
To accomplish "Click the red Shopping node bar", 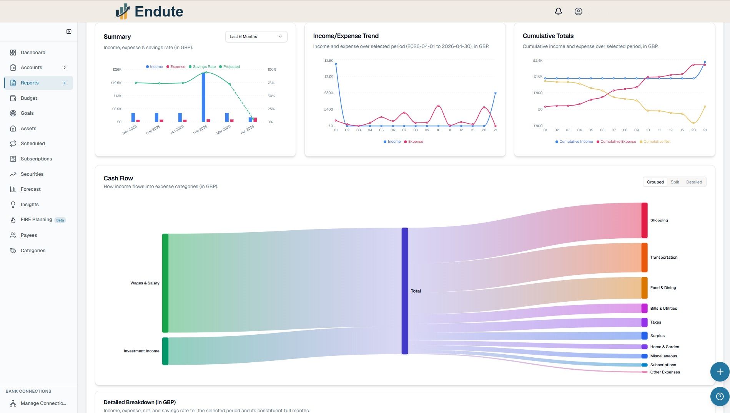I will pos(644,220).
